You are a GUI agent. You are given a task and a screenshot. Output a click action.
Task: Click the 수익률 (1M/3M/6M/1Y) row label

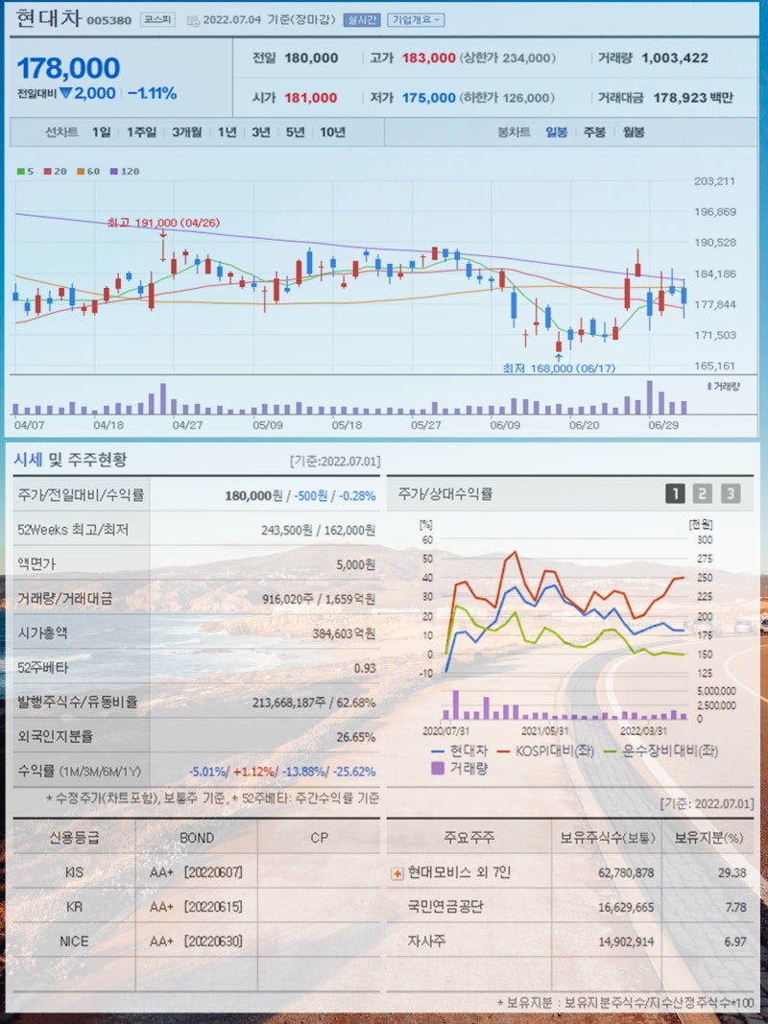pos(79,772)
